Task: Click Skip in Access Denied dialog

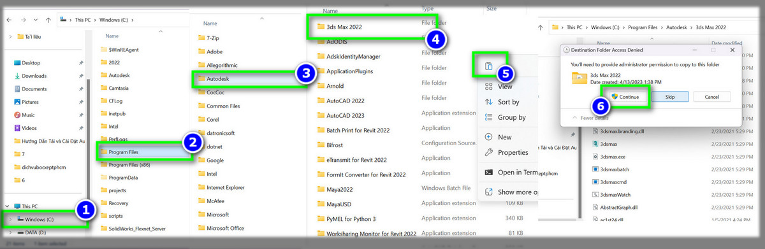Action: (670, 97)
